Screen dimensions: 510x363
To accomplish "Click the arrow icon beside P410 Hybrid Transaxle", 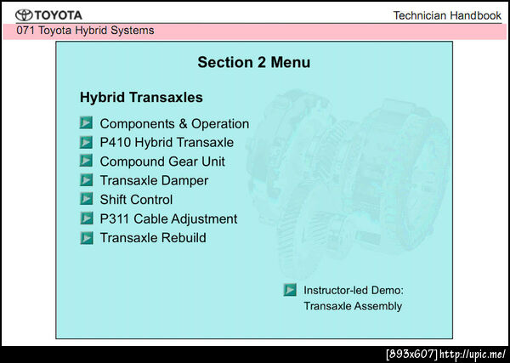I will point(86,142).
